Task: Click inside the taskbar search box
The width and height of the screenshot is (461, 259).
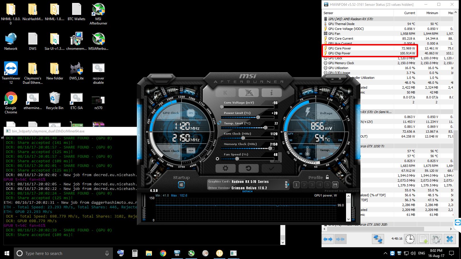Action: click(58, 253)
